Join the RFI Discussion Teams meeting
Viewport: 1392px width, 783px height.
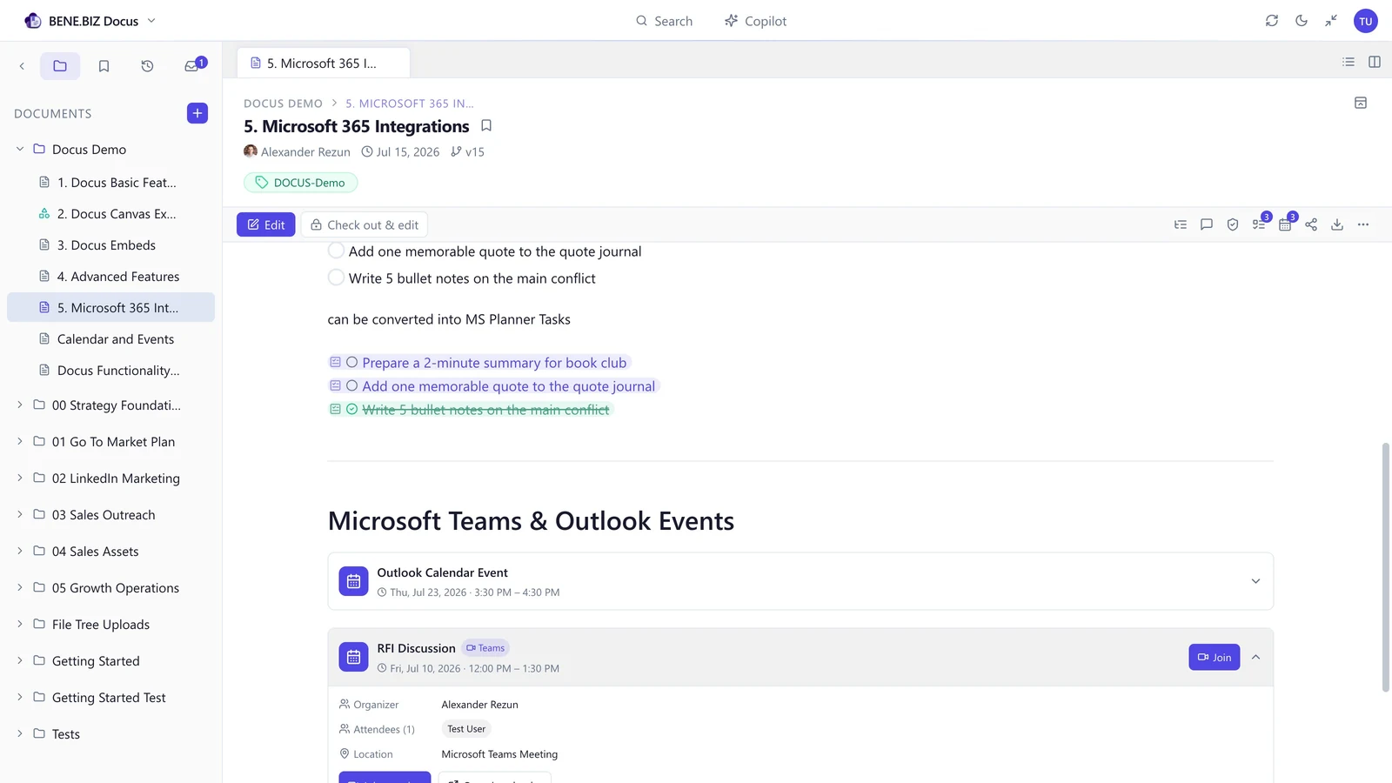1214,657
